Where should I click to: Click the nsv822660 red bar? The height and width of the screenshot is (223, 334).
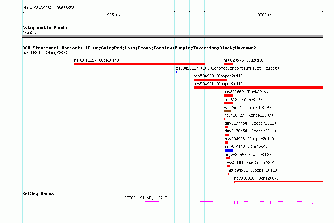coord(229,95)
